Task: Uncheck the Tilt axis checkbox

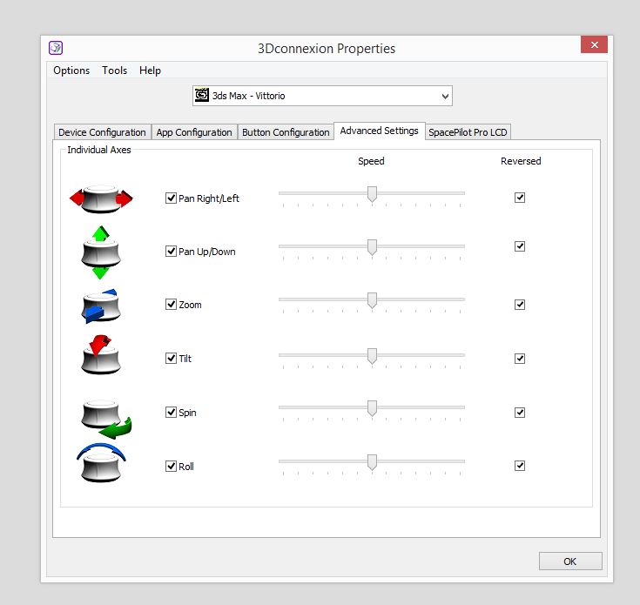Action: (171, 358)
